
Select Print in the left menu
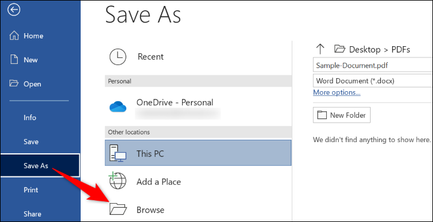coord(31,190)
